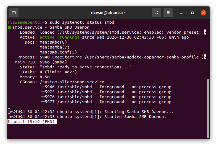
Task: Click the truncation marker on the Loaded line
Action: coord(205,32)
